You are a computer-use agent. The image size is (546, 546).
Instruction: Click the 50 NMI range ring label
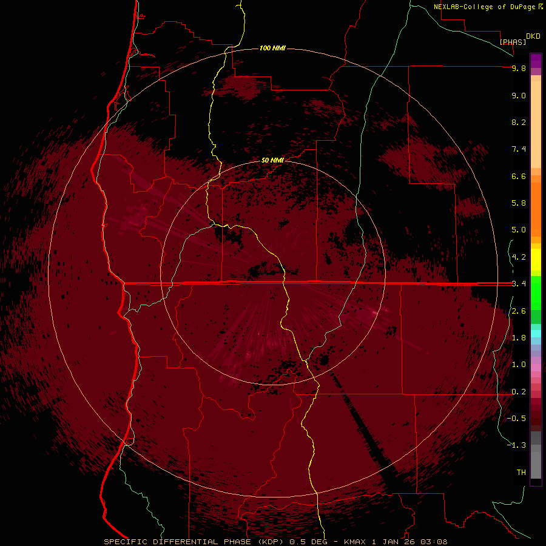click(272, 160)
